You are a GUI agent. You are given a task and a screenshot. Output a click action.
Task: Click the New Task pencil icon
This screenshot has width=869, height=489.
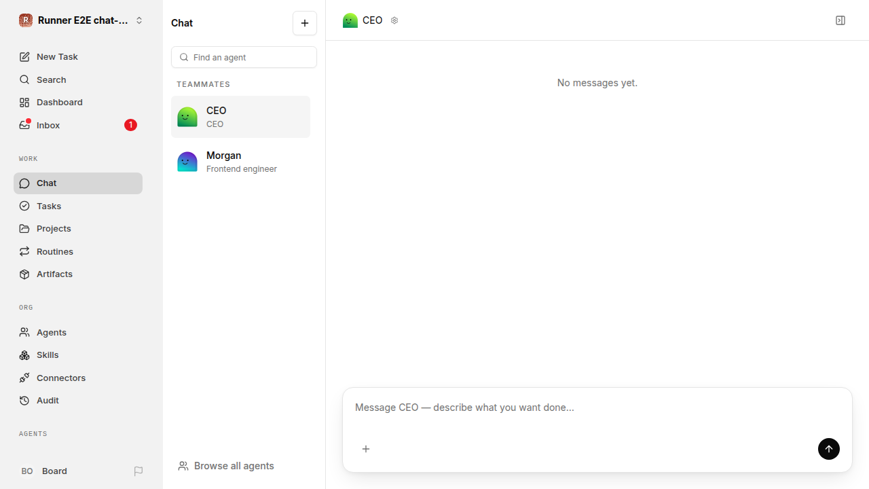24,57
